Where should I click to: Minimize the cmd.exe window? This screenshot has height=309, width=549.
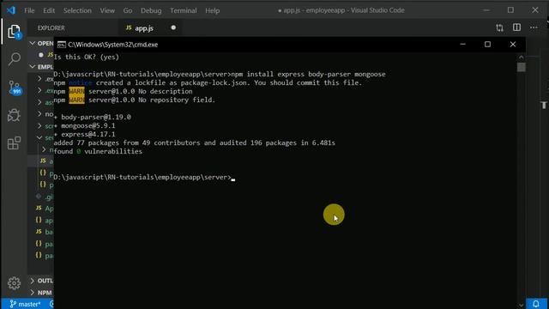point(463,44)
